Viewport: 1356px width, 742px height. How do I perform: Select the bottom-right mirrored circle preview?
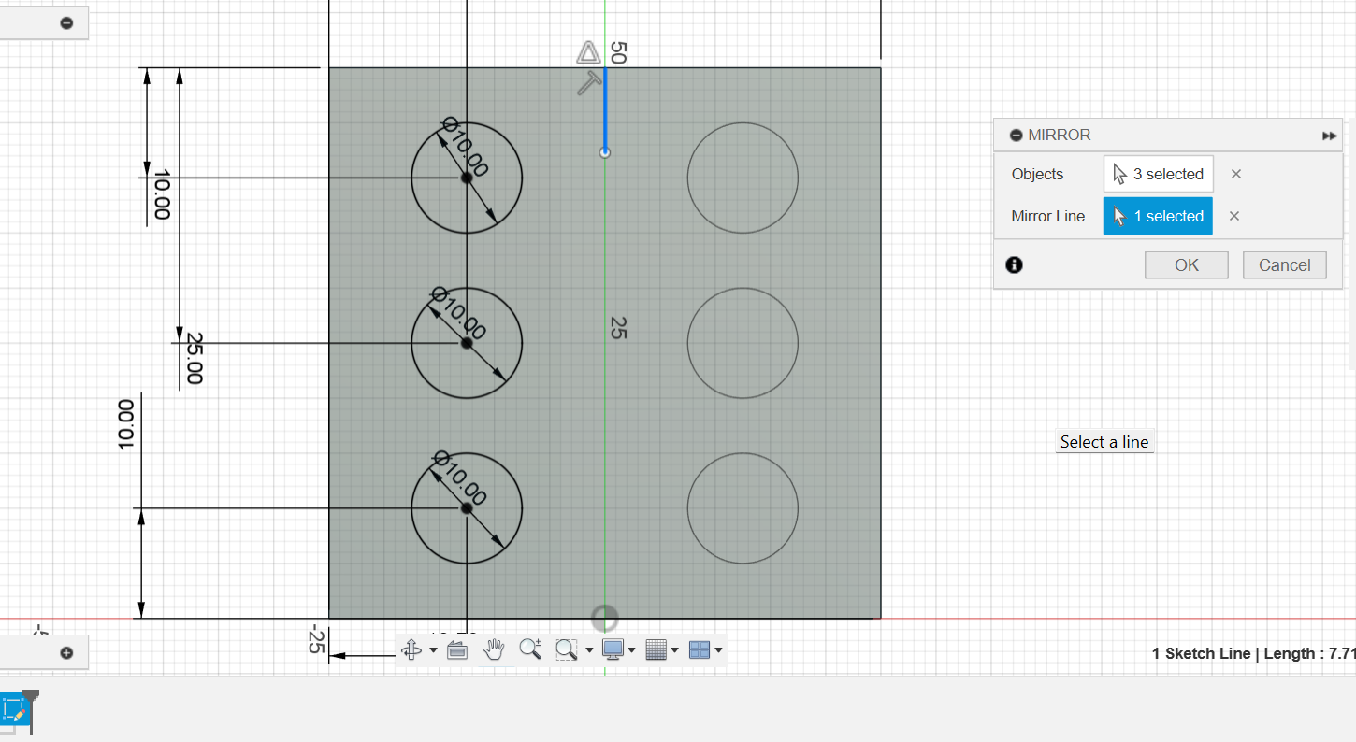[x=743, y=508]
